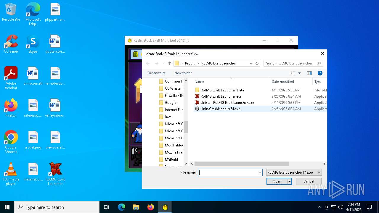Open the VLC media player shortcut
The height and width of the screenshot is (213, 379).
tap(11, 174)
